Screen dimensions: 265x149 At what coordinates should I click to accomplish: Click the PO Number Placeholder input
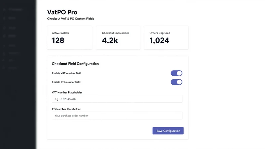point(117,116)
